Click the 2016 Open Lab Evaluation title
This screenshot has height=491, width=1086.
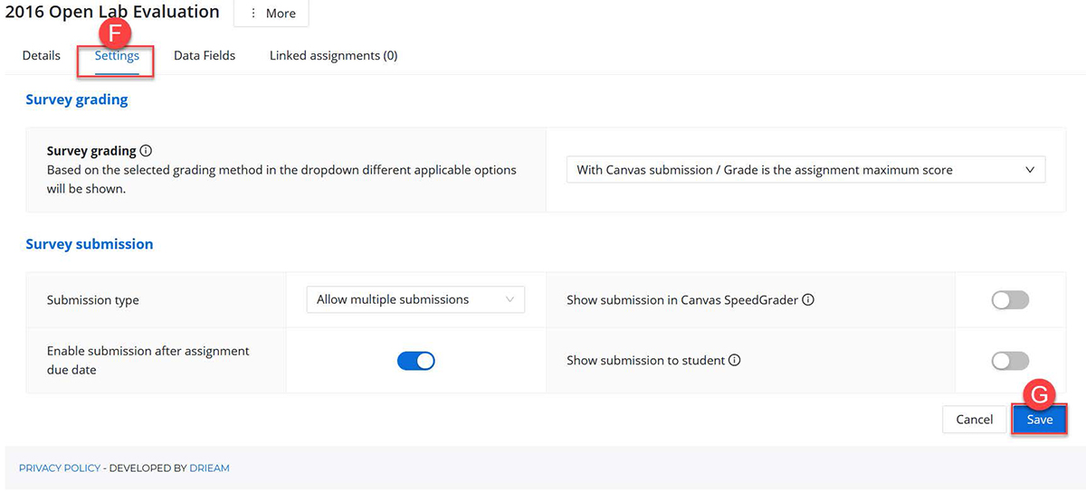pos(112,12)
